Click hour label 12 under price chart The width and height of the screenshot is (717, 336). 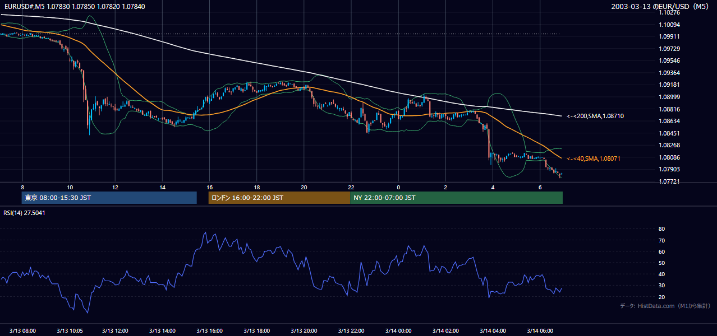[115, 187]
